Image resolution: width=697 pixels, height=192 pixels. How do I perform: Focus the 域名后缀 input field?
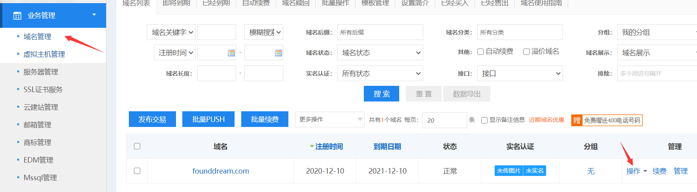(380, 32)
